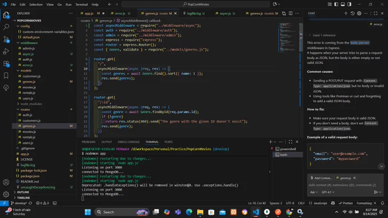Open the GPT-4.1 model dropdown

click(328, 192)
